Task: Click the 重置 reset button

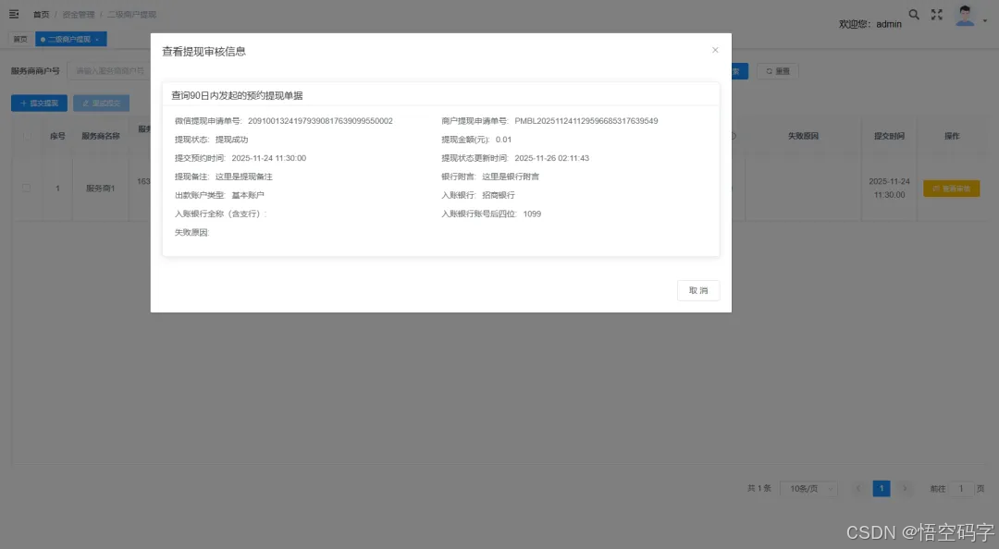Action: (777, 71)
